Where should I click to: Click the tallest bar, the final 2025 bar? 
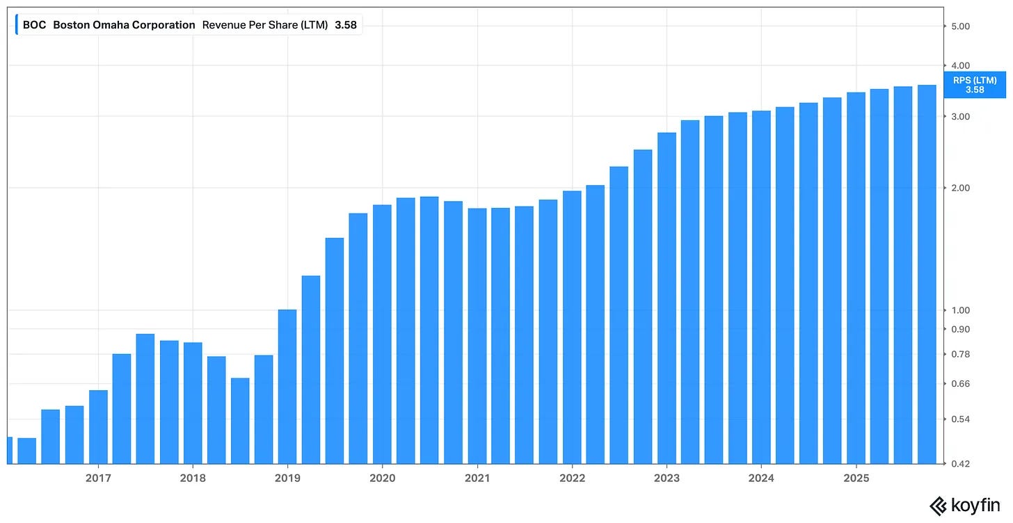[927, 274]
